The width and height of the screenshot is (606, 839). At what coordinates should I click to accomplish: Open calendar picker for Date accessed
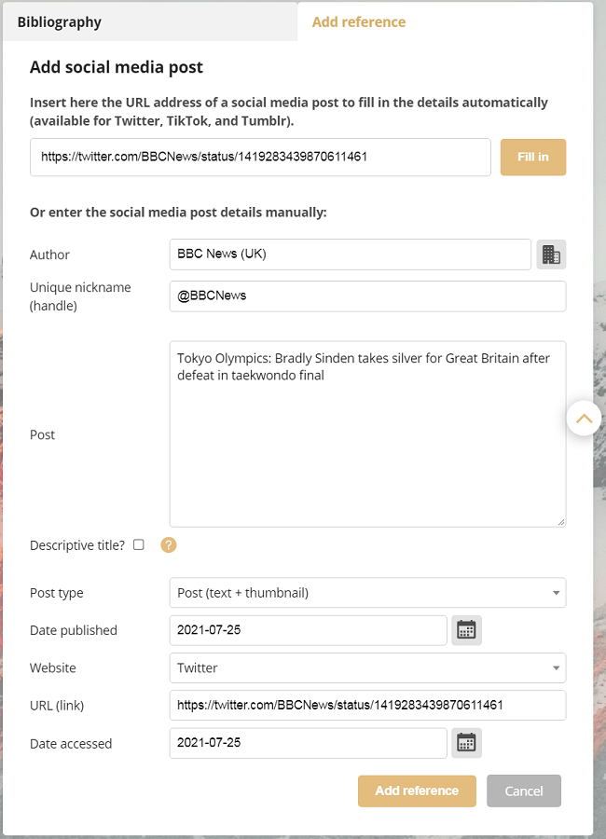466,743
